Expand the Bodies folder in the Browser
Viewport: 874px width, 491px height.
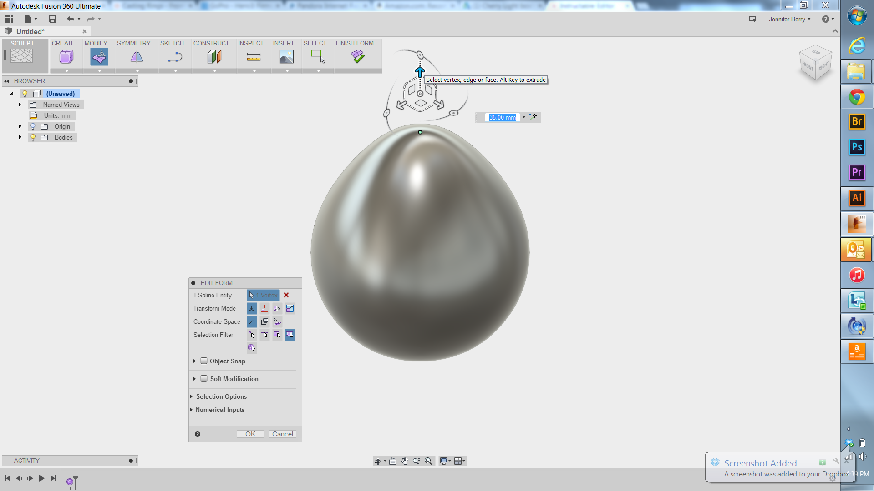20,137
